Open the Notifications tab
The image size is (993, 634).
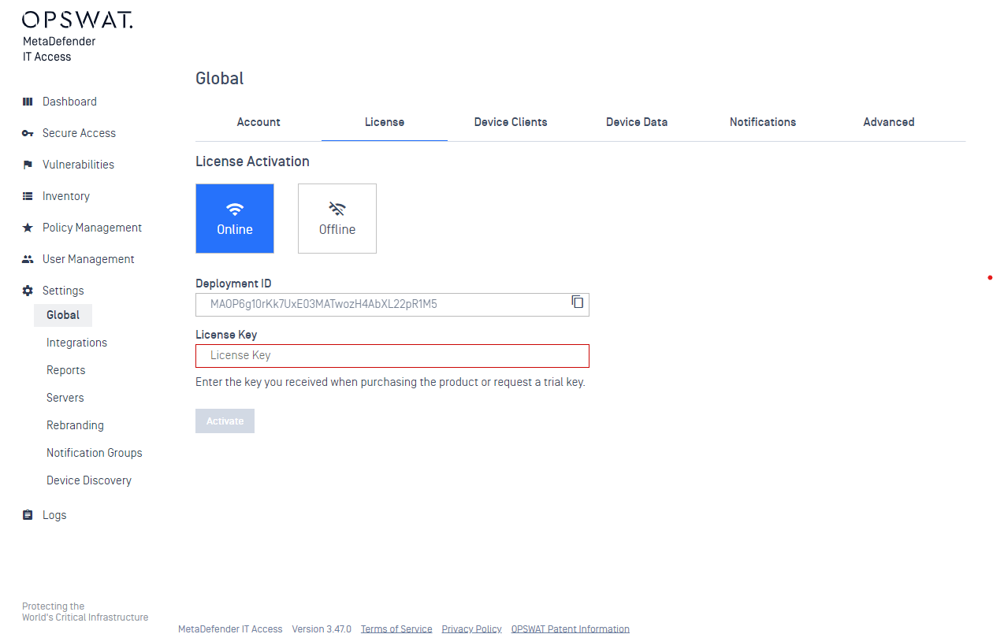coord(763,122)
